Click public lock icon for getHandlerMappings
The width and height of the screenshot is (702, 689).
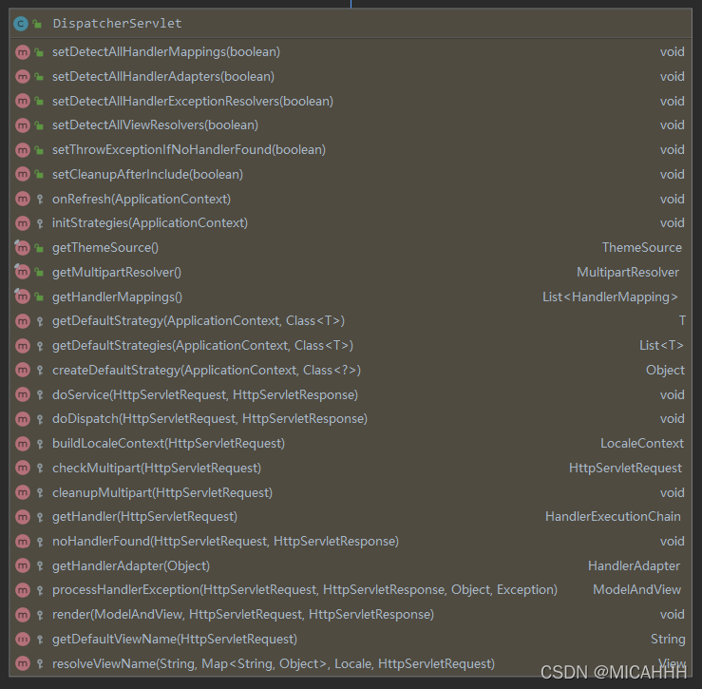(x=39, y=297)
